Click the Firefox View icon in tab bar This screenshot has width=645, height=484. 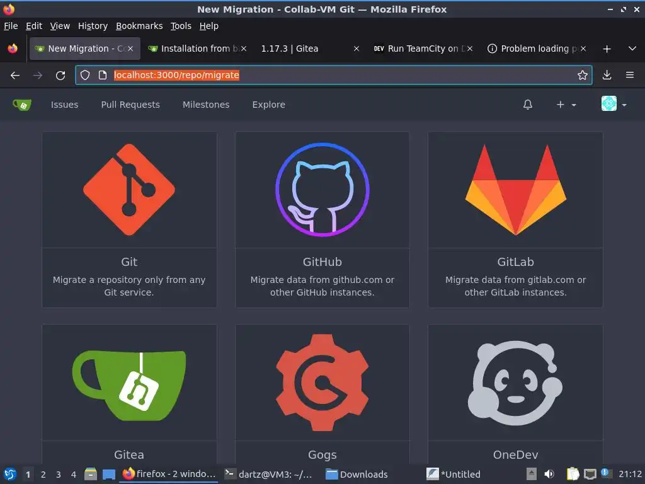pos(13,49)
